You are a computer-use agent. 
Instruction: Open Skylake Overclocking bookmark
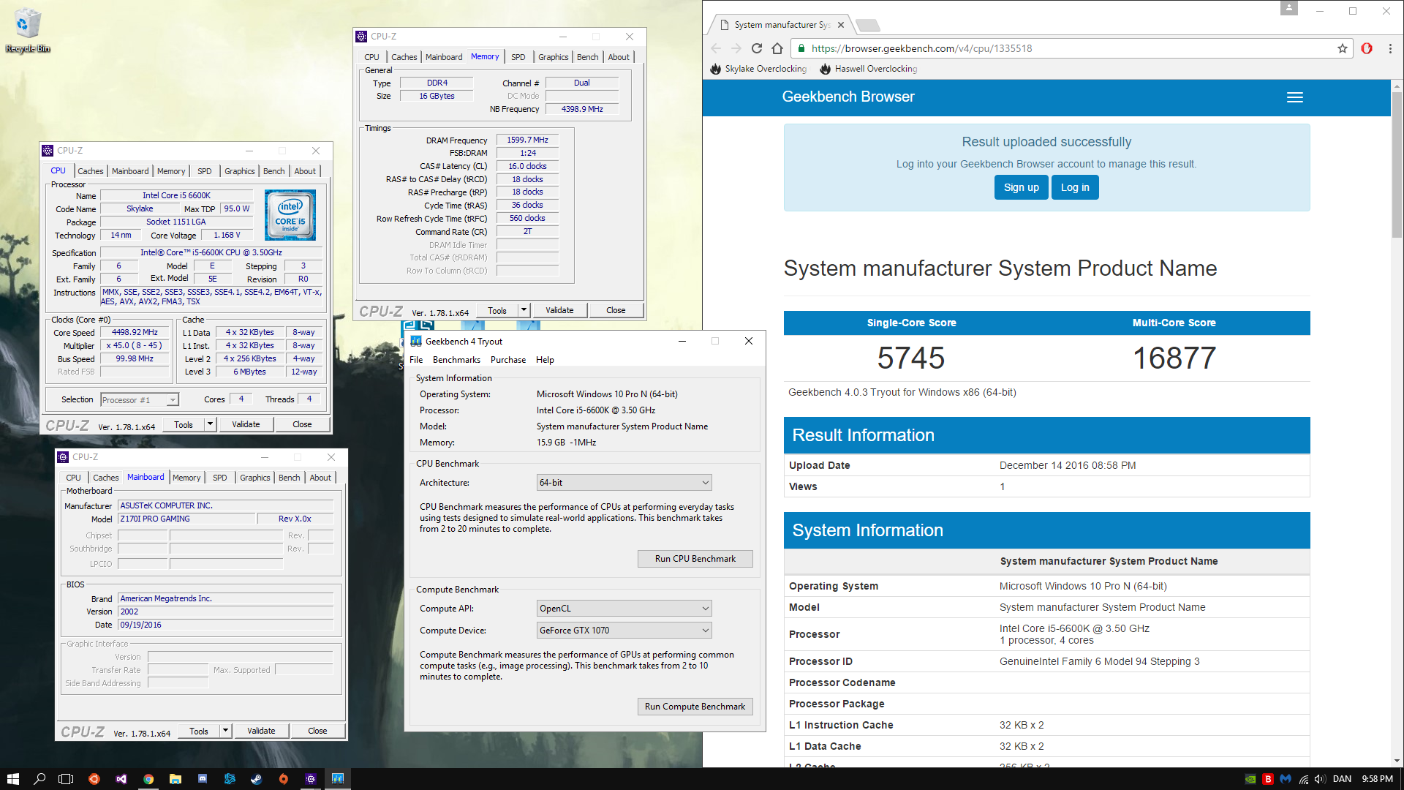click(758, 69)
